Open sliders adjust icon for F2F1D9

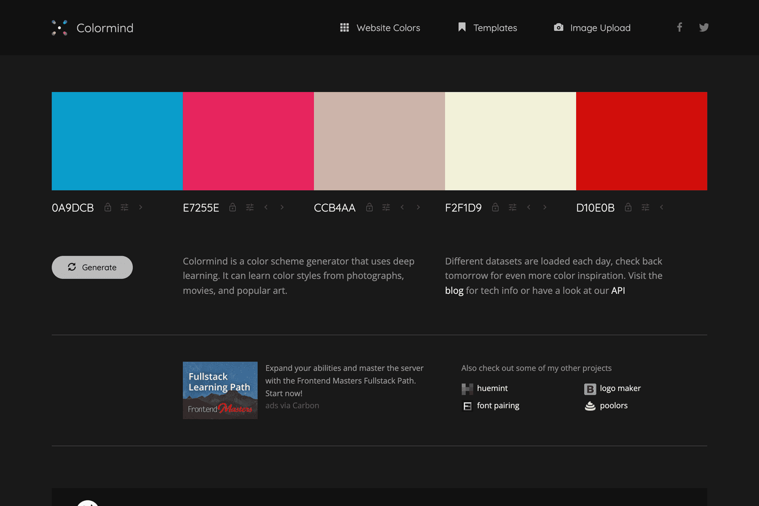(x=512, y=208)
